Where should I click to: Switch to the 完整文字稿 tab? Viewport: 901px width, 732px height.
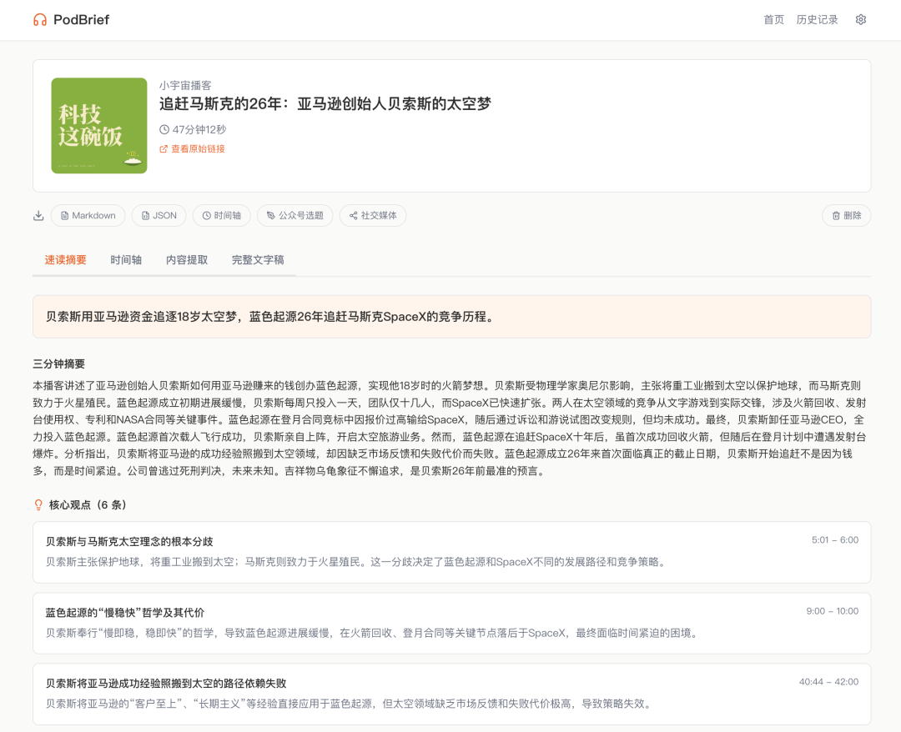(x=258, y=260)
